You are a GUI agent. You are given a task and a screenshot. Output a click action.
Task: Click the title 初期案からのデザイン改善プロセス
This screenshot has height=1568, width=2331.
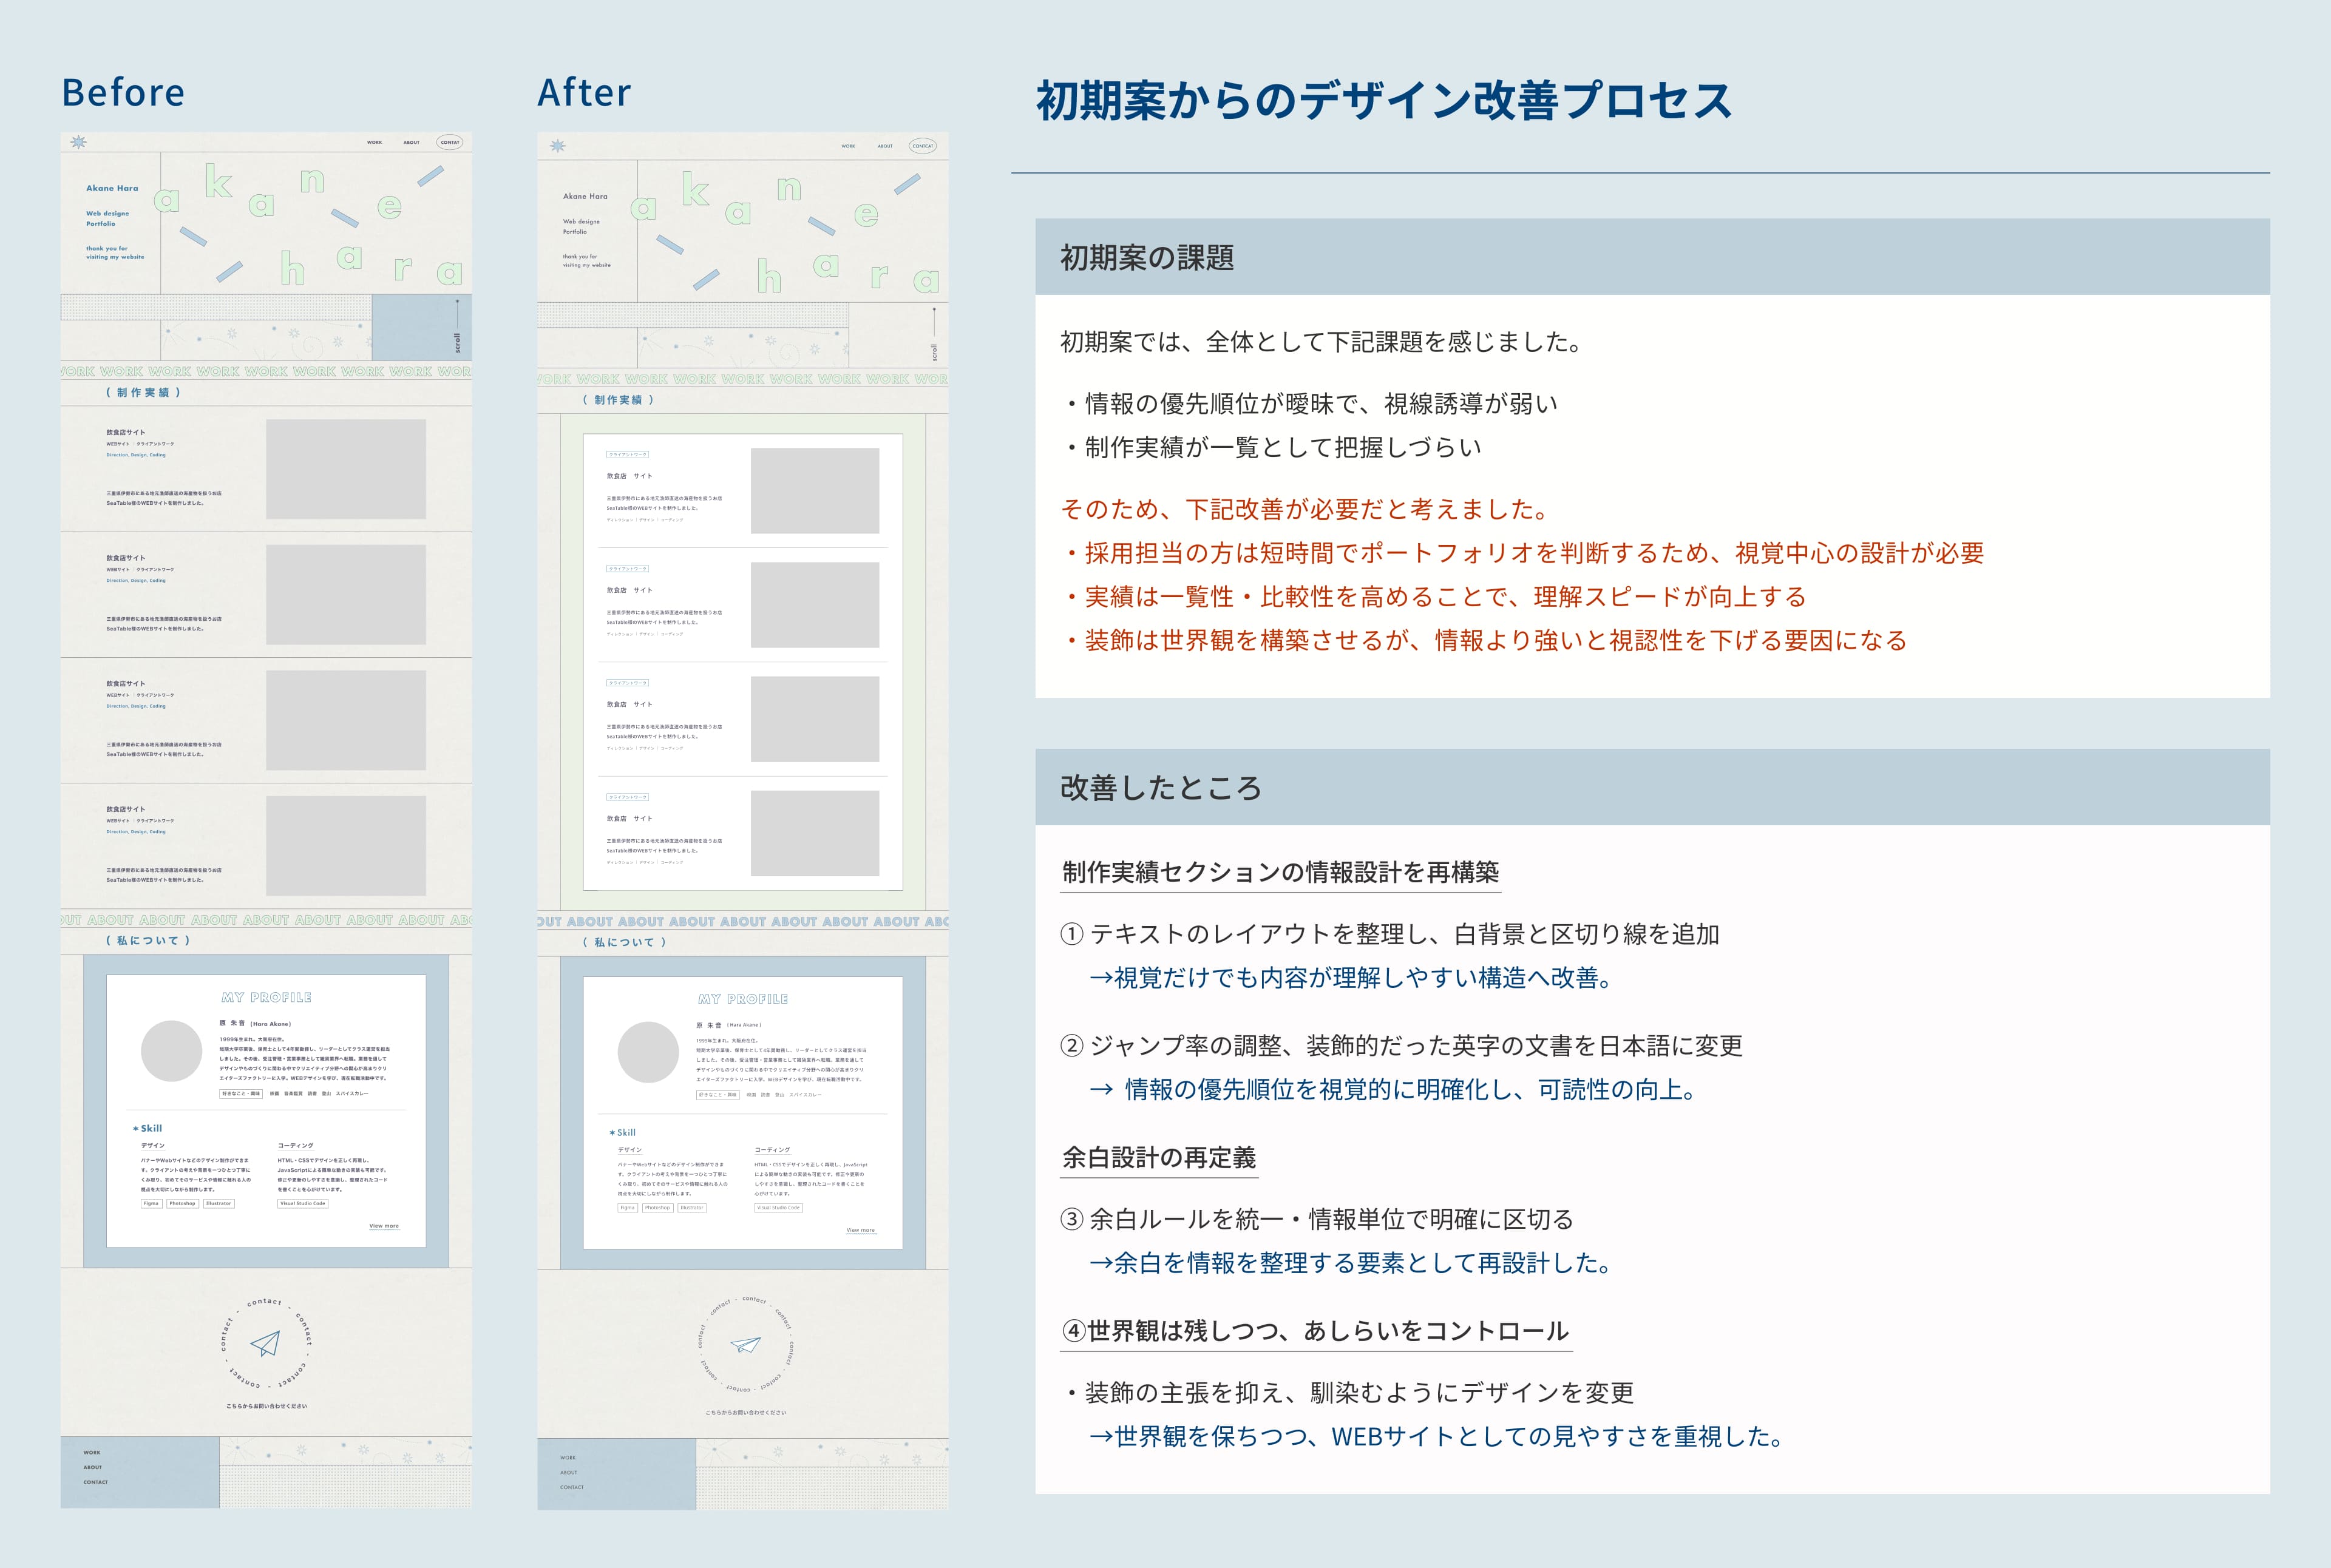1383,101
